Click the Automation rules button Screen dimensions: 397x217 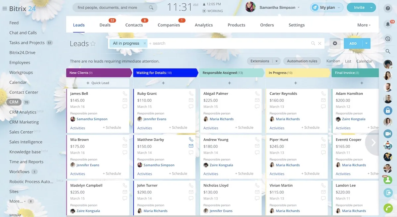point(302,61)
